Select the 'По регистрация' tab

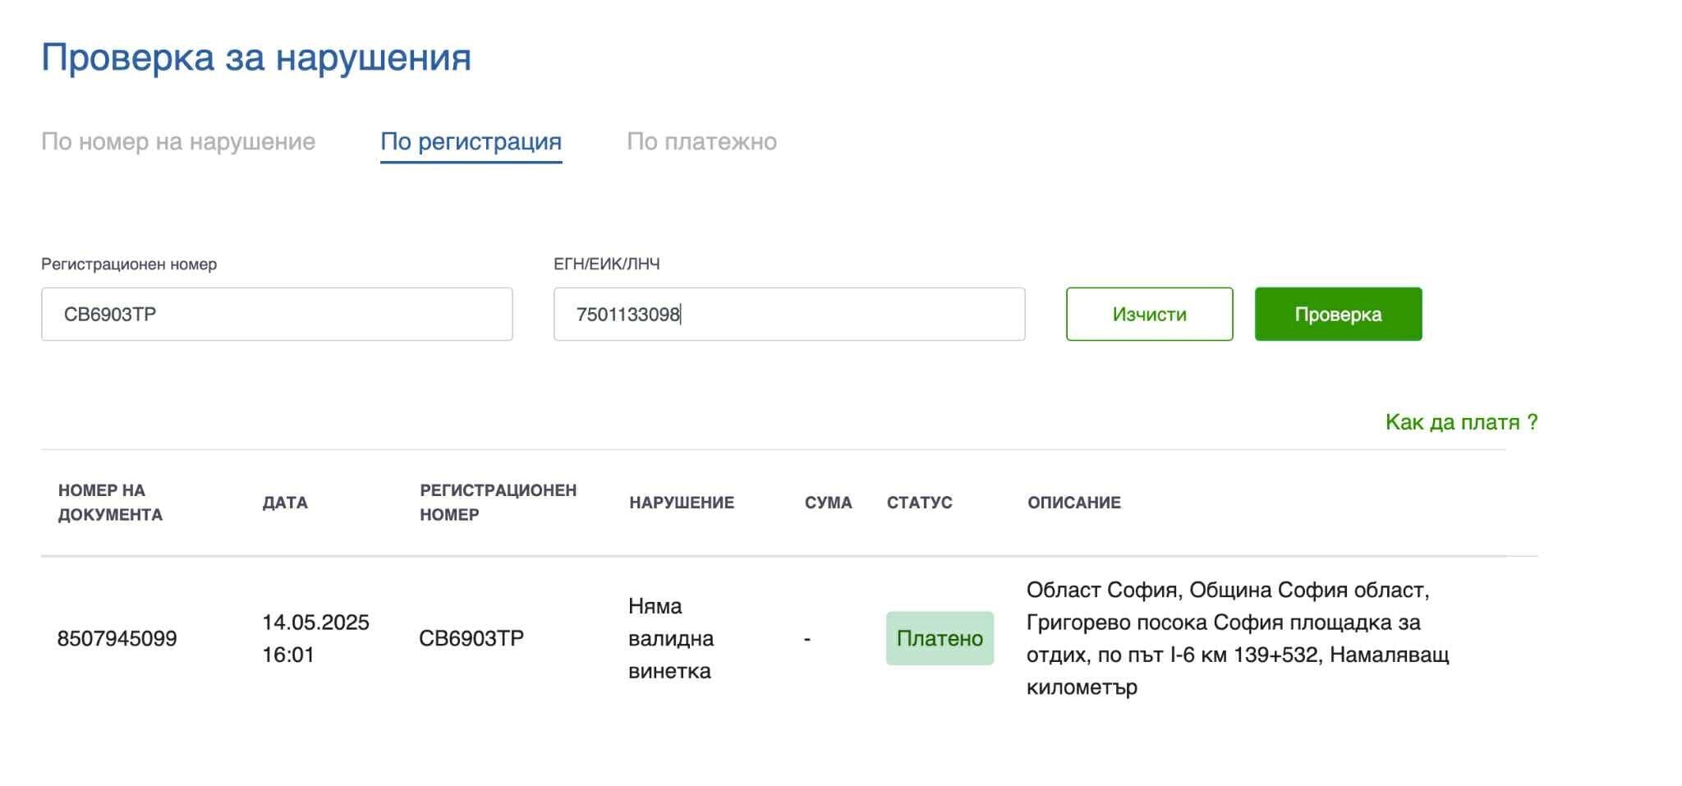click(x=471, y=142)
